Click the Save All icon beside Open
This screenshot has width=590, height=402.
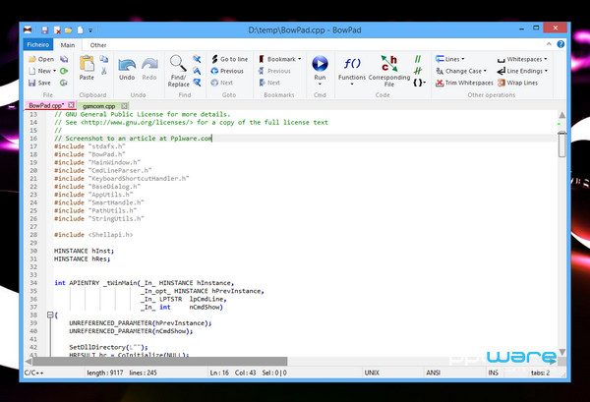[x=64, y=59]
